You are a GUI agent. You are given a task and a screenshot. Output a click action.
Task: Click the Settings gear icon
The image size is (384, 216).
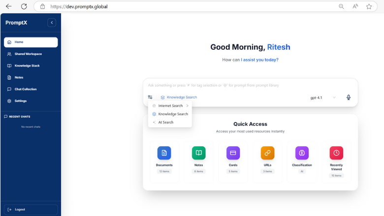point(9,101)
